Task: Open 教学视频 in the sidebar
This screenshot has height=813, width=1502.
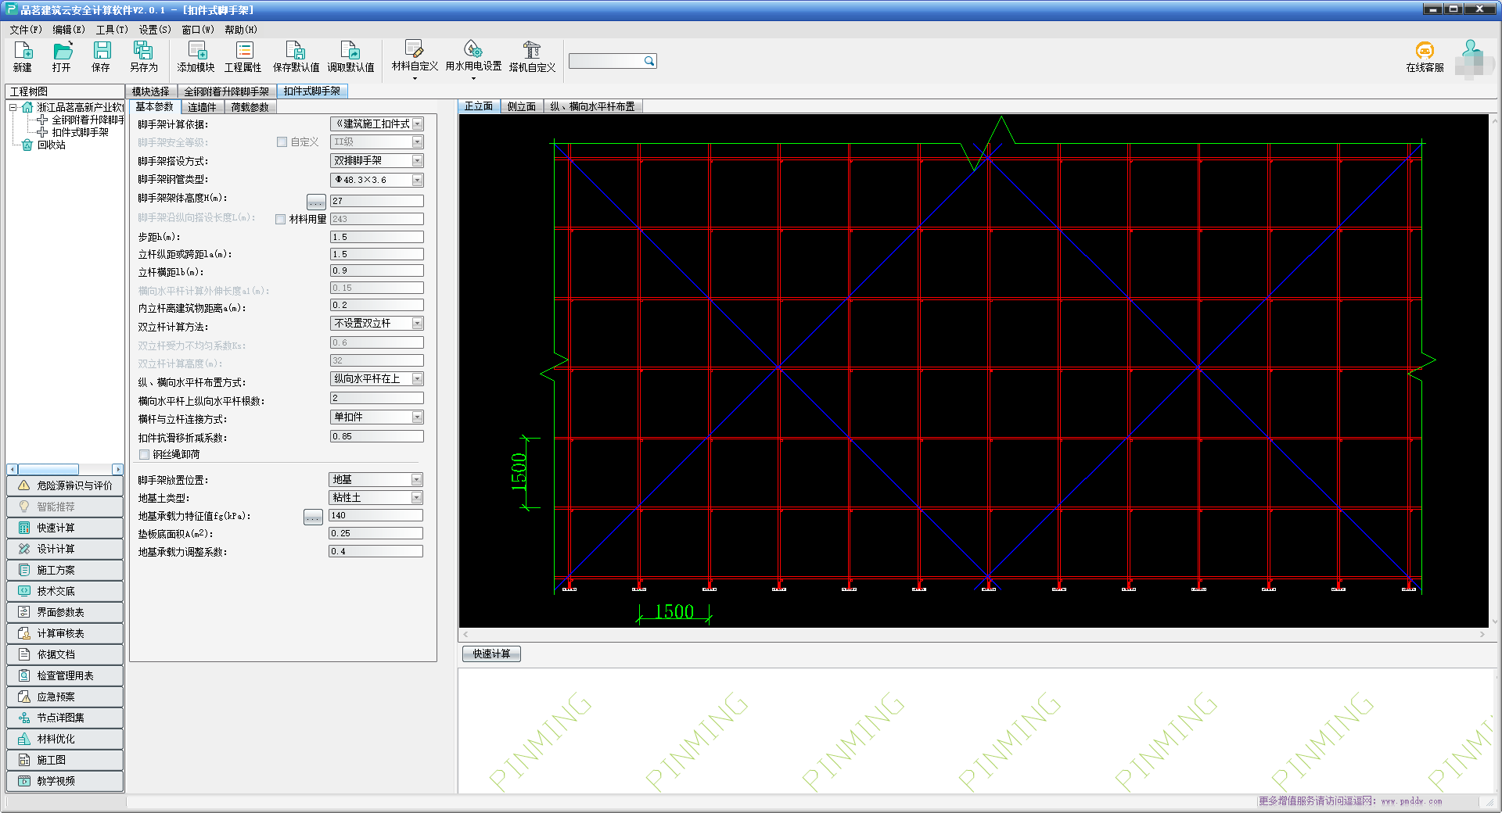Action: pos(65,781)
